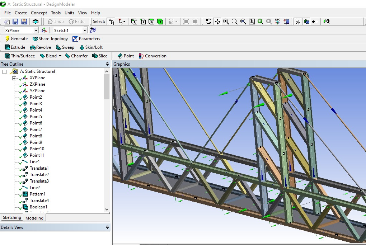
Task: Open the Help menu
Action: (x=95, y=13)
